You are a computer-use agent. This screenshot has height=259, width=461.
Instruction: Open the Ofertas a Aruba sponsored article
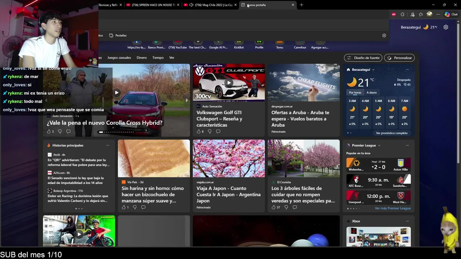(x=300, y=119)
